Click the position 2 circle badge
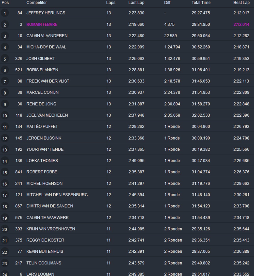 click(5, 25)
